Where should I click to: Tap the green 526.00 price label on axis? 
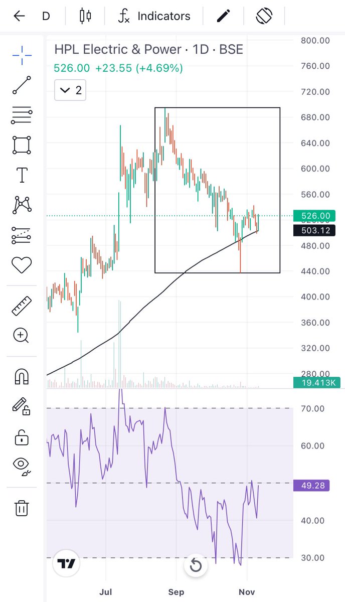tap(315, 216)
